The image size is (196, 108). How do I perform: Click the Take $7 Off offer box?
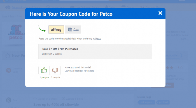[x=95, y=51]
